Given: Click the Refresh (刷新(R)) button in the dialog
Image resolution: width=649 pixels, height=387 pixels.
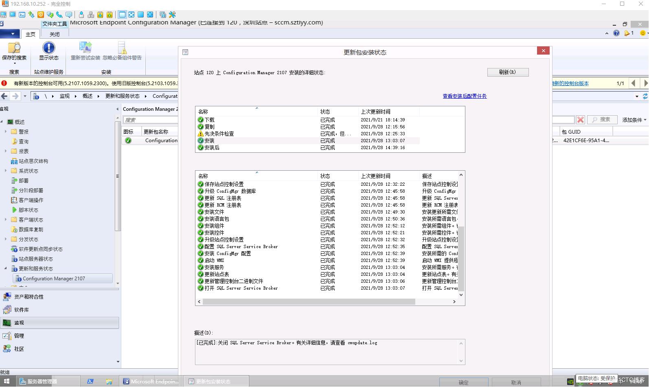Looking at the screenshot, I should (x=508, y=72).
